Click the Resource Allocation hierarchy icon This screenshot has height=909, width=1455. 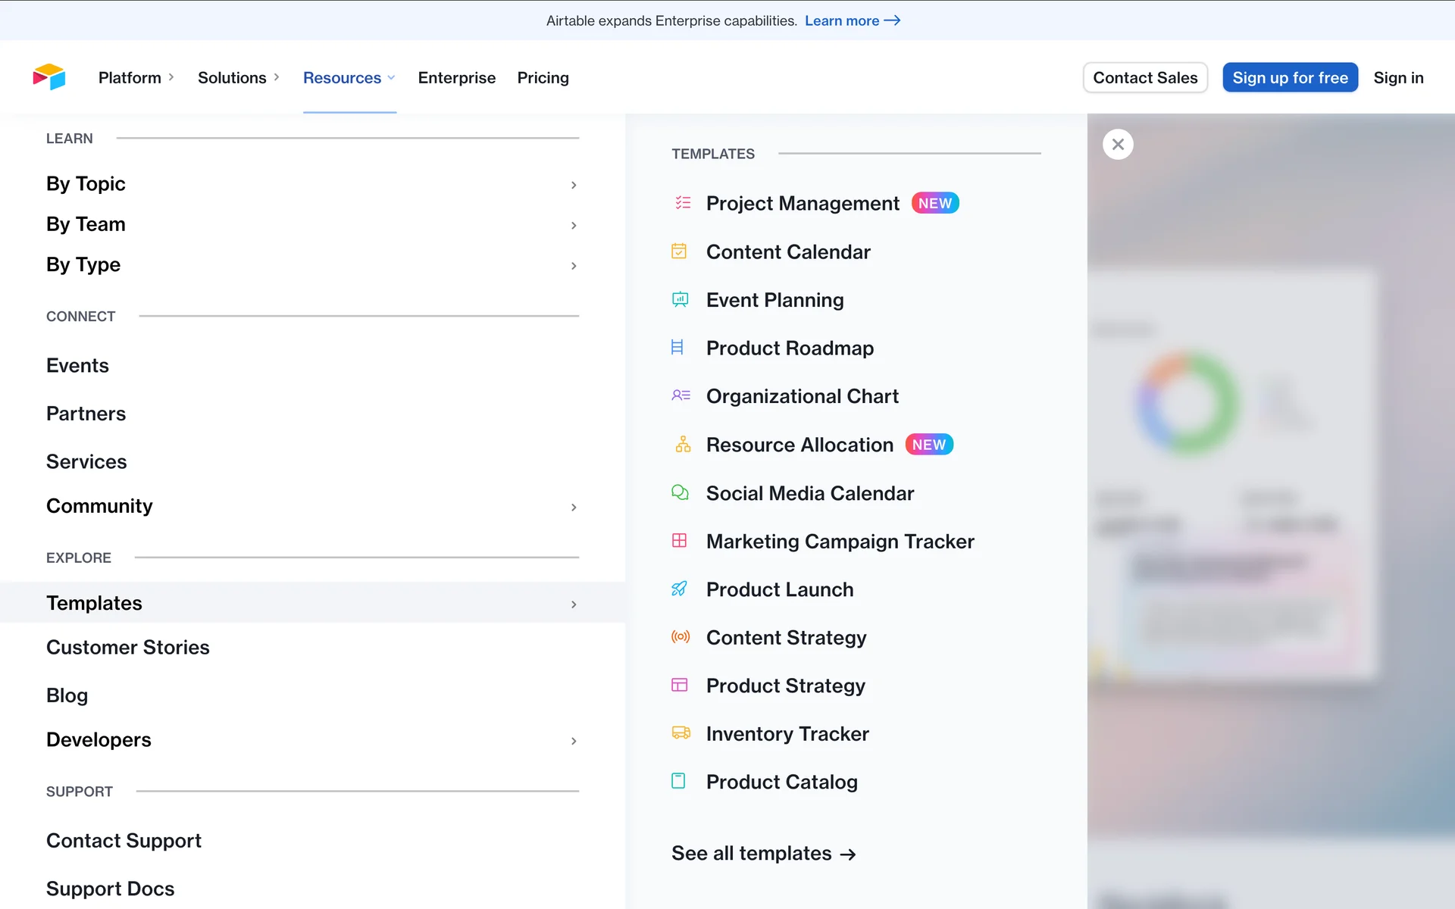click(x=682, y=445)
